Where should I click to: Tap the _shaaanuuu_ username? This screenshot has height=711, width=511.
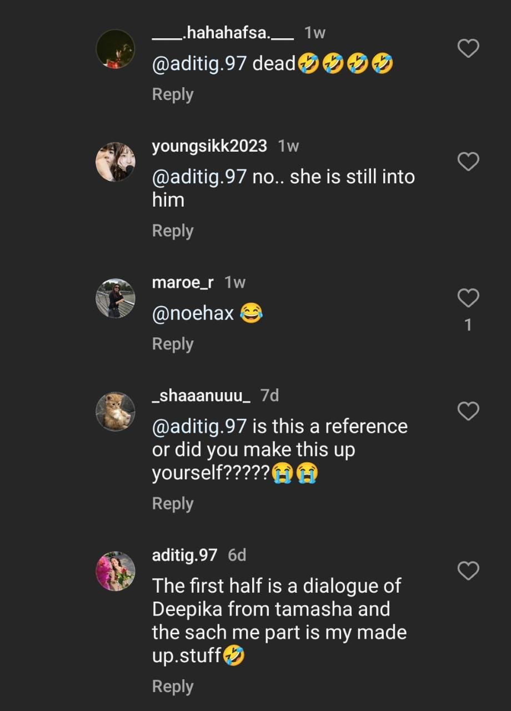[x=201, y=395]
